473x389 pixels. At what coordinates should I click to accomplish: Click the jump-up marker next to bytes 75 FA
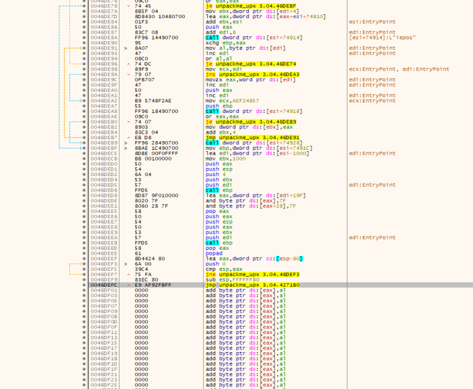128,274
